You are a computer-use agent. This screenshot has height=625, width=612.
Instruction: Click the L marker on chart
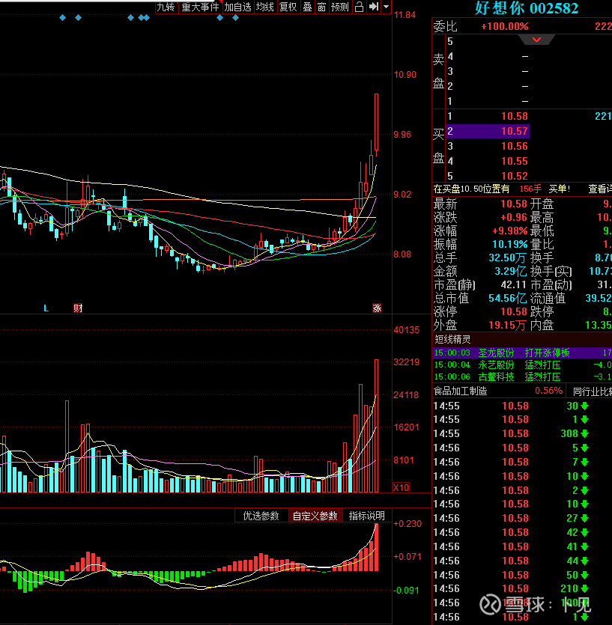point(46,308)
